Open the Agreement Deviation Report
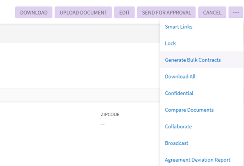 (x=197, y=160)
